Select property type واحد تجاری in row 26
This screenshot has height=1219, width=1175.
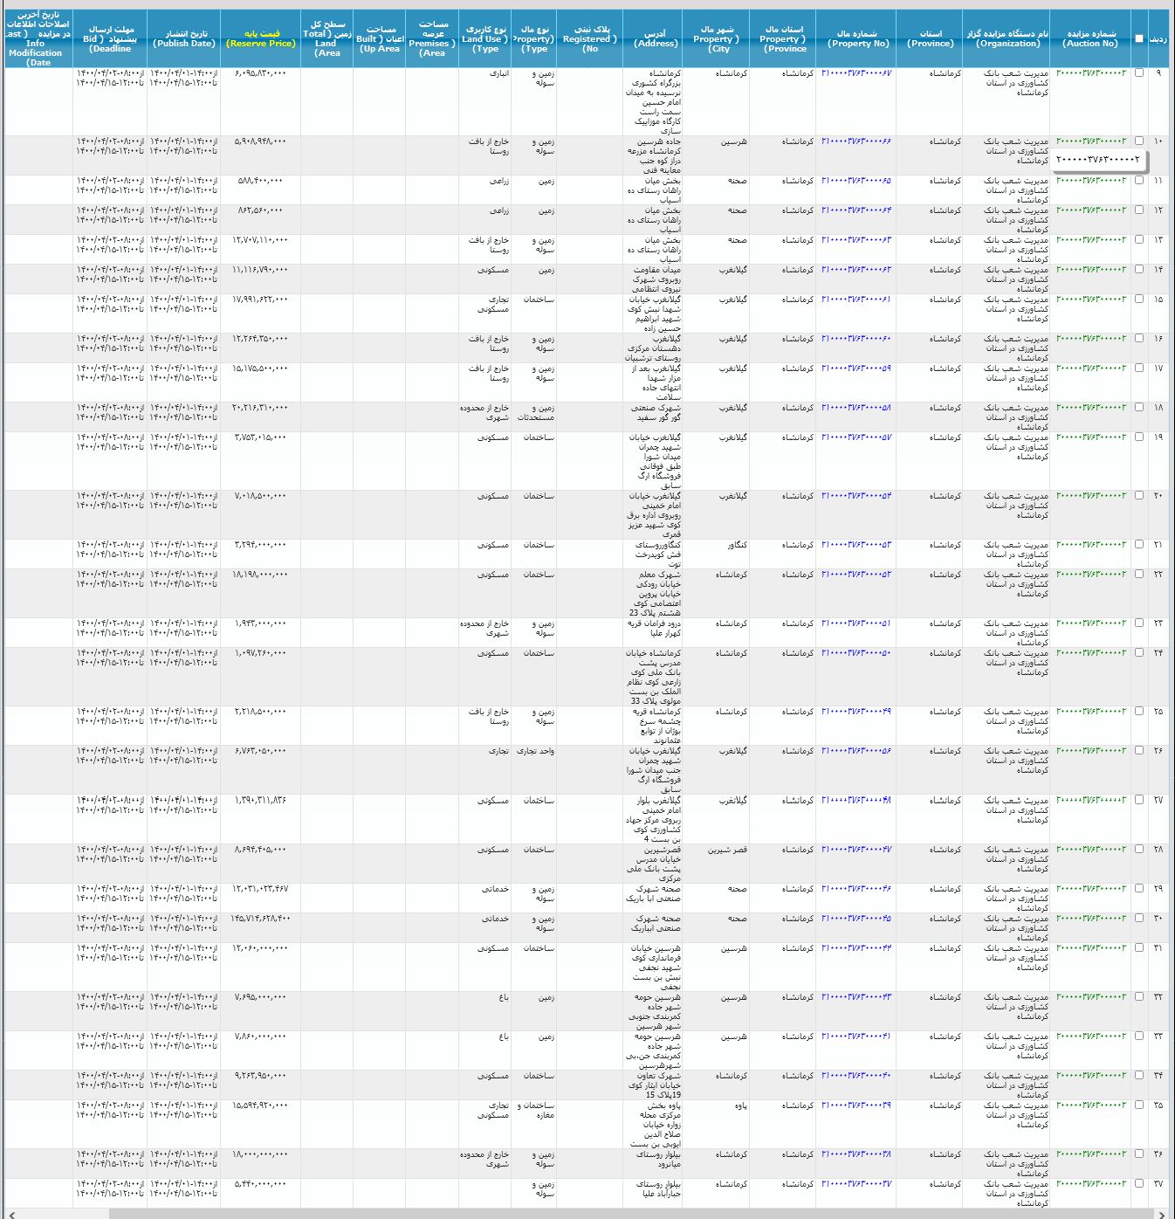pyautogui.click(x=535, y=751)
